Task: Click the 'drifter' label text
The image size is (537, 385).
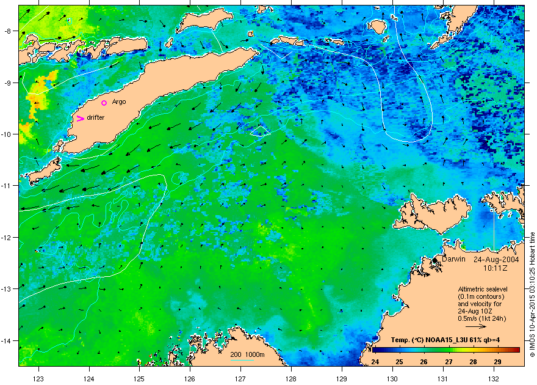Action: (96, 117)
